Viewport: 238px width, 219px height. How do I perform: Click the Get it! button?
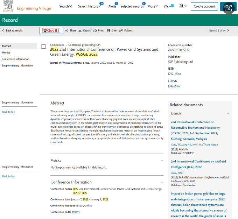(51, 30)
